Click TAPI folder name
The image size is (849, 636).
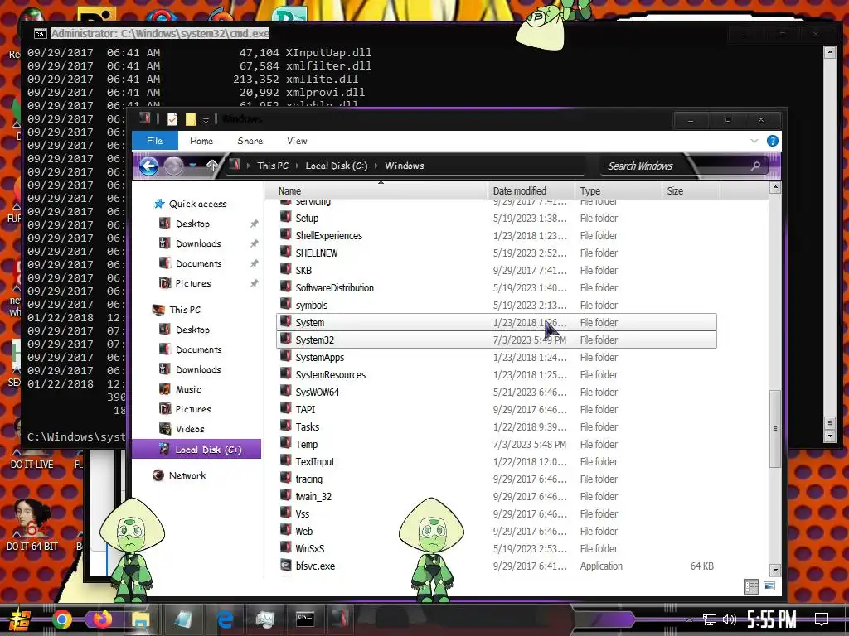click(305, 409)
